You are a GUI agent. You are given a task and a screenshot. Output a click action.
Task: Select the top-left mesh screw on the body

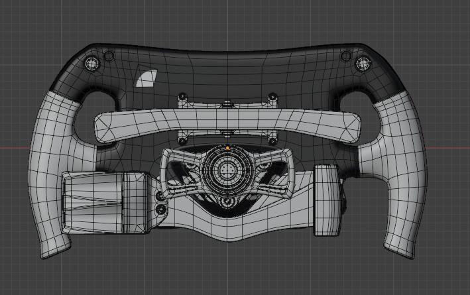(x=92, y=64)
